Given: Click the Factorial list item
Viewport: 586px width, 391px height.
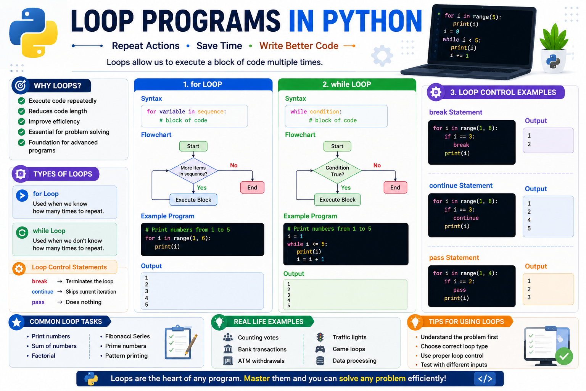Looking at the screenshot, I should click(43, 355).
